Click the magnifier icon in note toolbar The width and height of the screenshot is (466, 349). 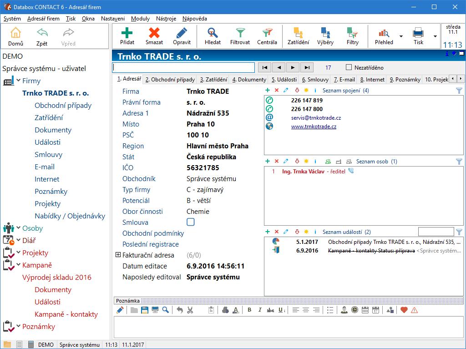point(166,310)
